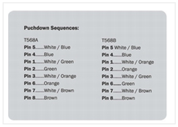Click T568B Pin 4 Blue row
This screenshot has width=178, height=127.
coord(117,55)
